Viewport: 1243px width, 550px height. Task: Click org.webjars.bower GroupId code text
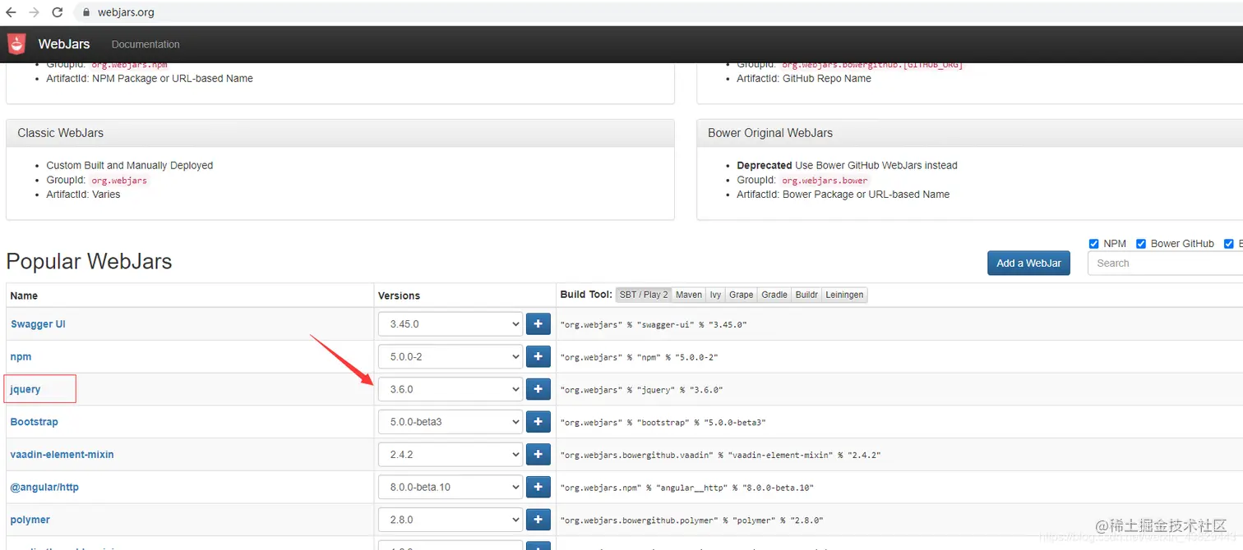coord(825,181)
